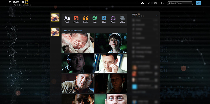Open the newborn baby image
This screenshot has height=104, width=210.
pyautogui.click(x=78, y=43)
